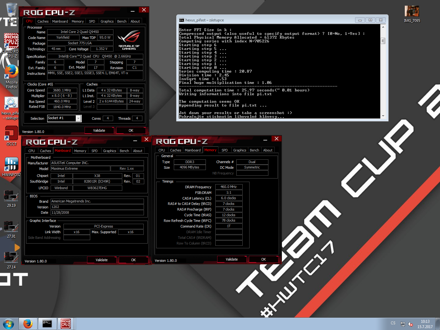This screenshot has width=440, height=330.
Task: Click the Command Rate value 1T
Action: [229, 226]
